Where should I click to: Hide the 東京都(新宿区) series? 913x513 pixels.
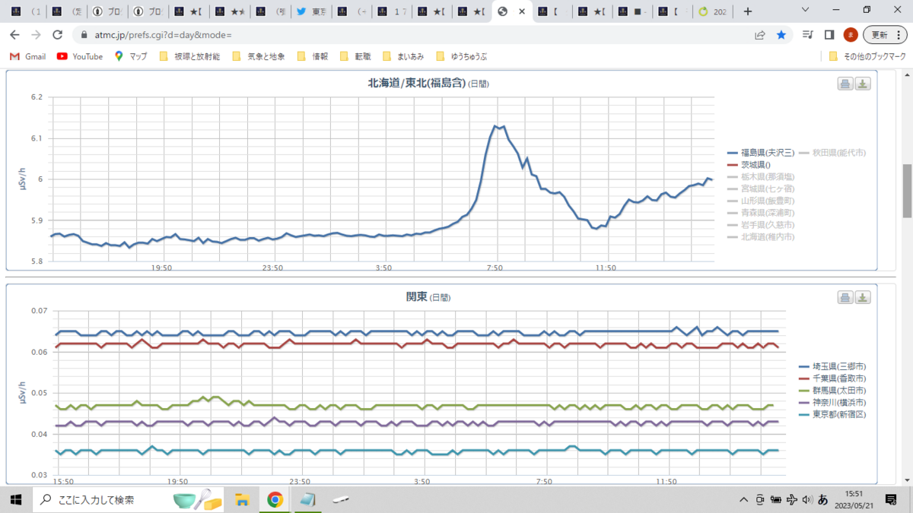(832, 414)
